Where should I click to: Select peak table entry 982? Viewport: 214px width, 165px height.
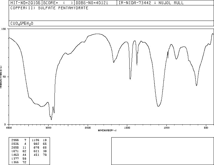point(37,144)
